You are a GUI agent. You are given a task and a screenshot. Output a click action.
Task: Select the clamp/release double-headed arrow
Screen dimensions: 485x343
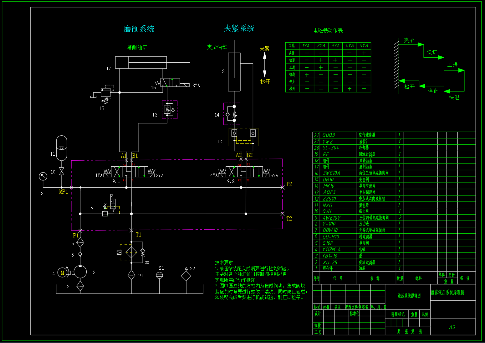point(264,65)
